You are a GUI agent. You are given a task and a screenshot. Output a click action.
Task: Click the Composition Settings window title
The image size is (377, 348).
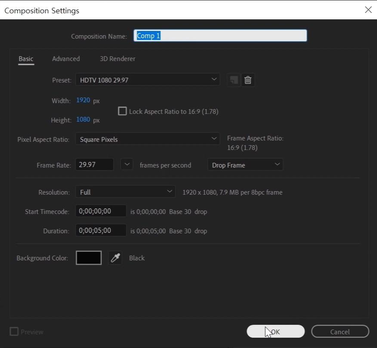point(42,11)
